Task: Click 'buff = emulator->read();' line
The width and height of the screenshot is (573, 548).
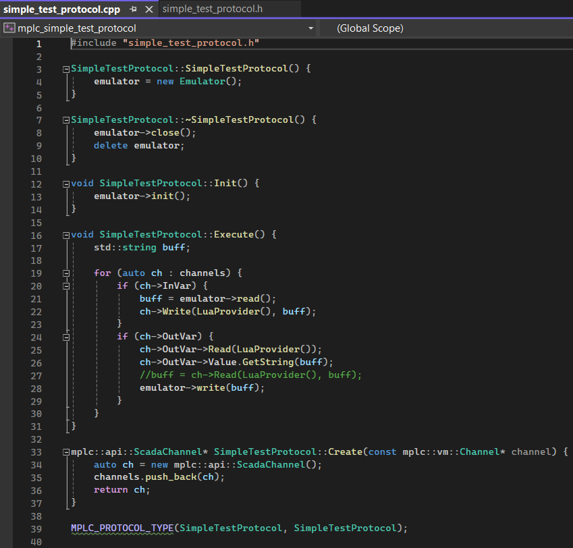Action: [x=208, y=299]
